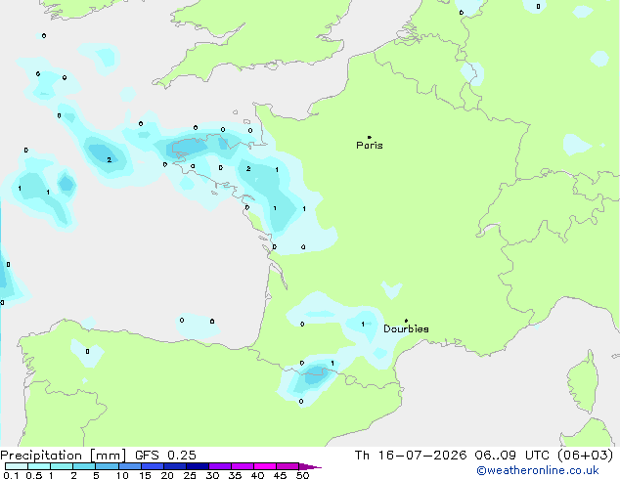The height and width of the screenshot is (479, 620).
Task: Click the Dourbies city label
Action: click(406, 328)
